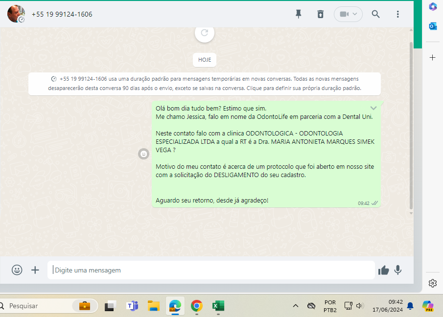Click the message line 'Olá bom dia tudo bem?'
The width and height of the screenshot is (443, 317).
[188, 109]
